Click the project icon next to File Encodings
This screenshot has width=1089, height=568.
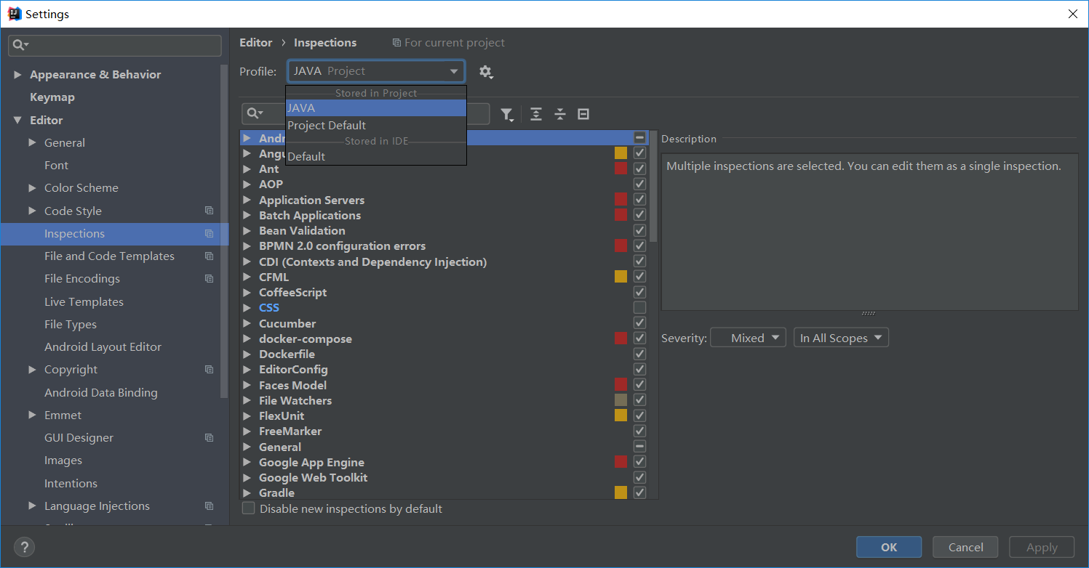point(210,279)
